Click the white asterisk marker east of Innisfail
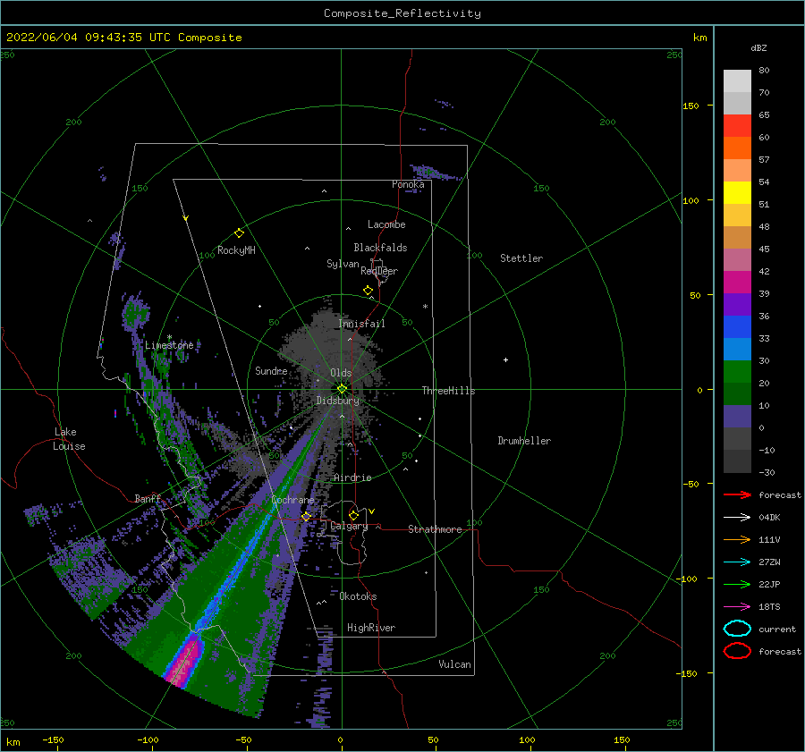805x752 pixels. [x=425, y=307]
